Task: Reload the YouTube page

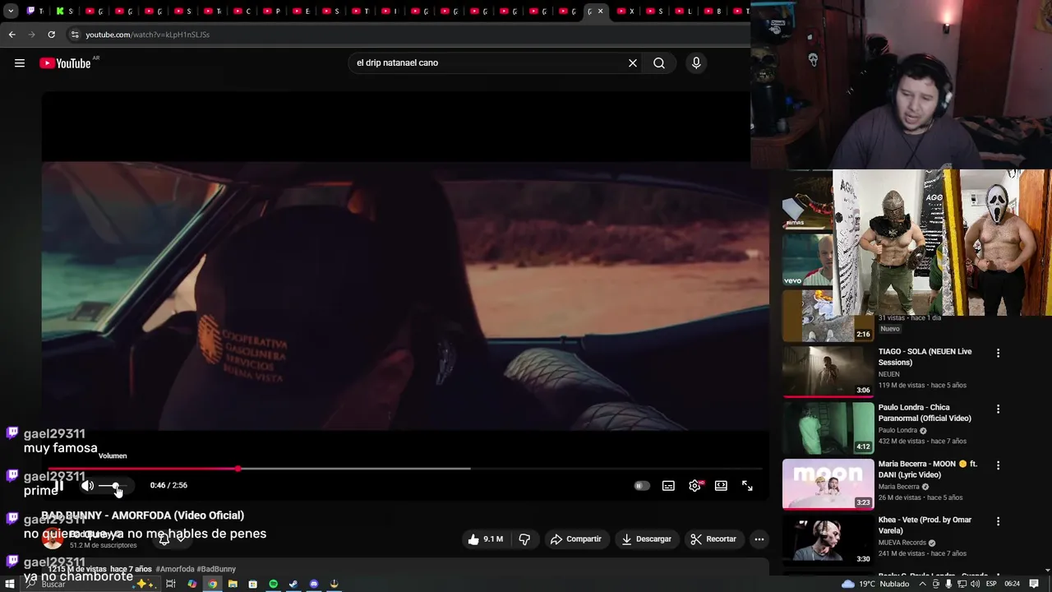Action: (x=51, y=35)
